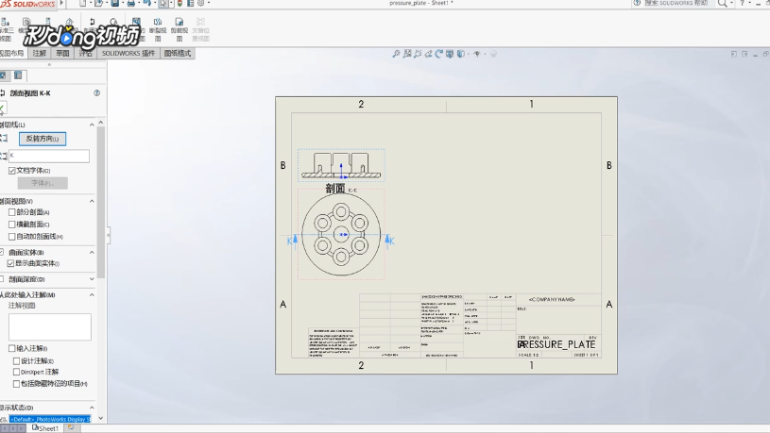770x433 pixels.
Task: Click the Rebuild traffic-light icon
Action: click(180, 3)
